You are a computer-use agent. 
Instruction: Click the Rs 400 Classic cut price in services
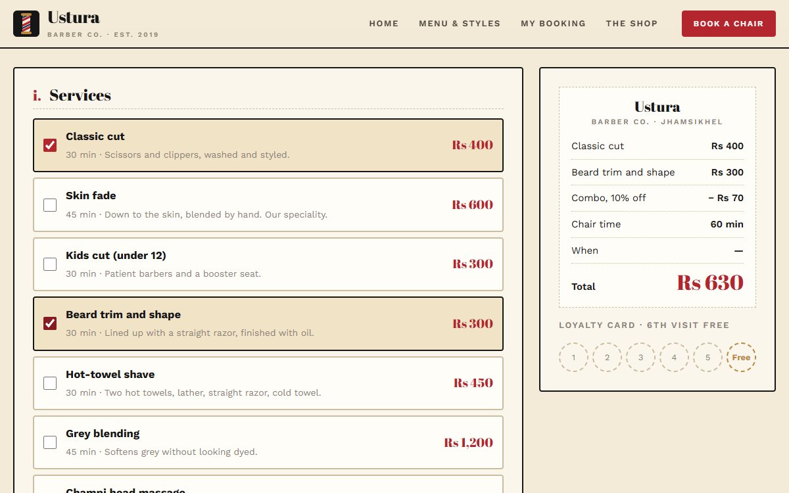[x=472, y=145]
